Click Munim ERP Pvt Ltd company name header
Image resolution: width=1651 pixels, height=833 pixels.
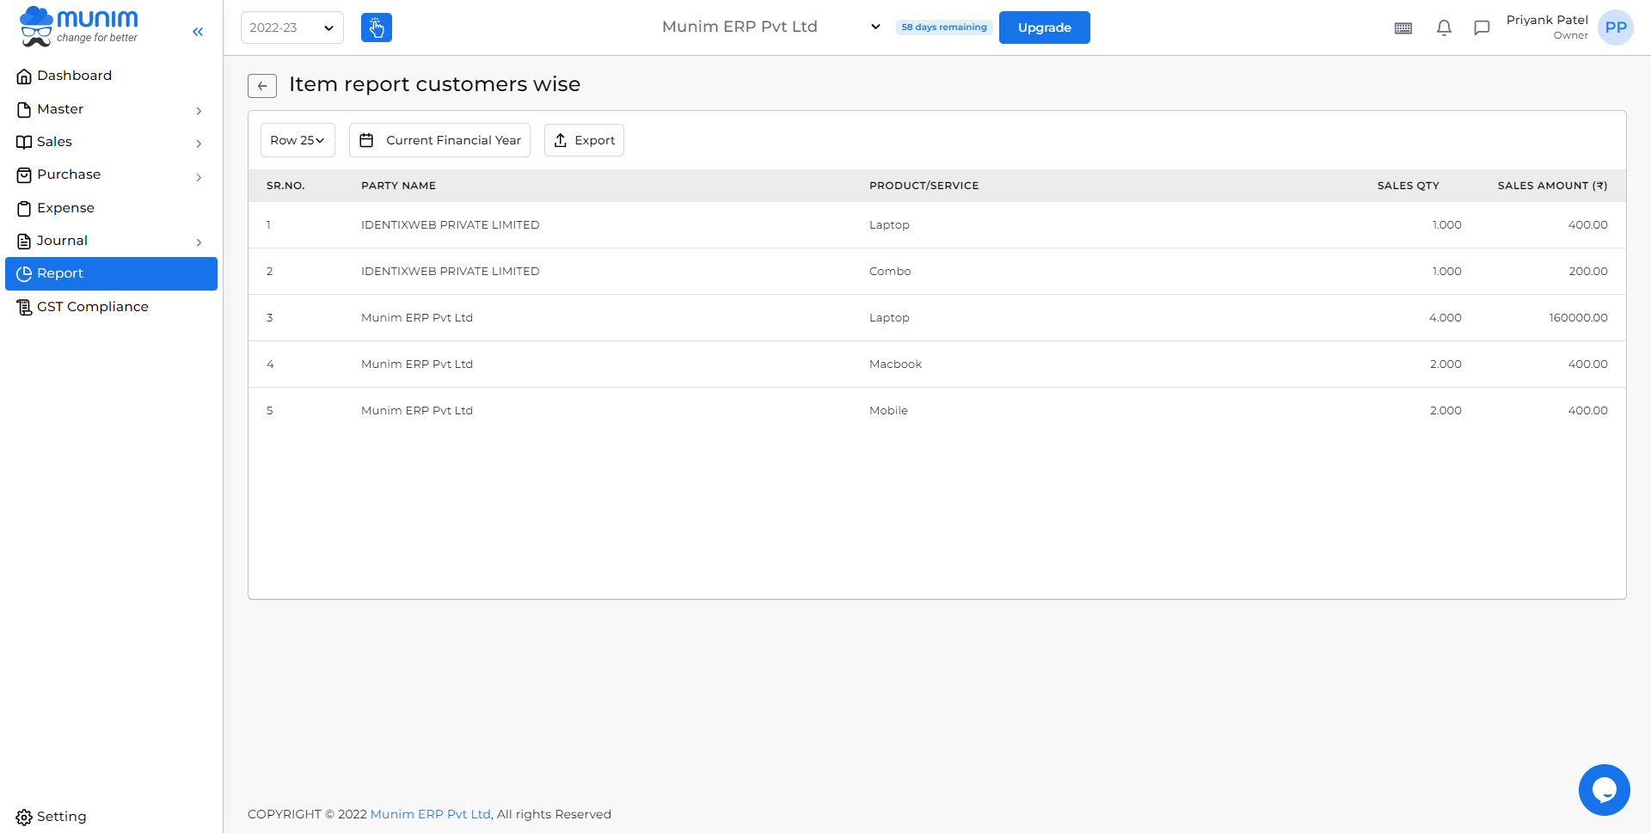click(x=740, y=27)
